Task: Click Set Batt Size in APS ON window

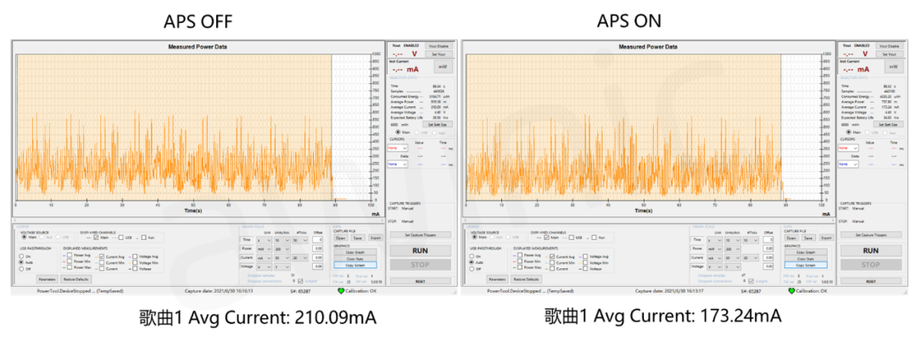Action: point(888,125)
